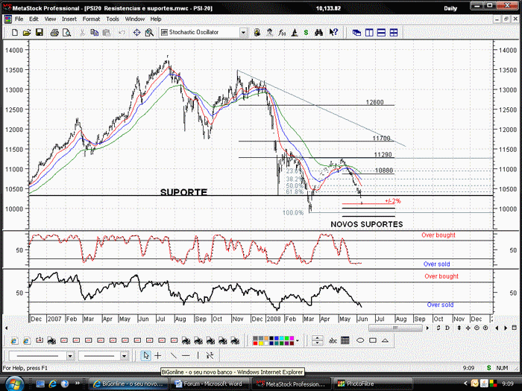The width and height of the screenshot is (522, 391).
Task: Open the Format menu
Action: coord(91,19)
